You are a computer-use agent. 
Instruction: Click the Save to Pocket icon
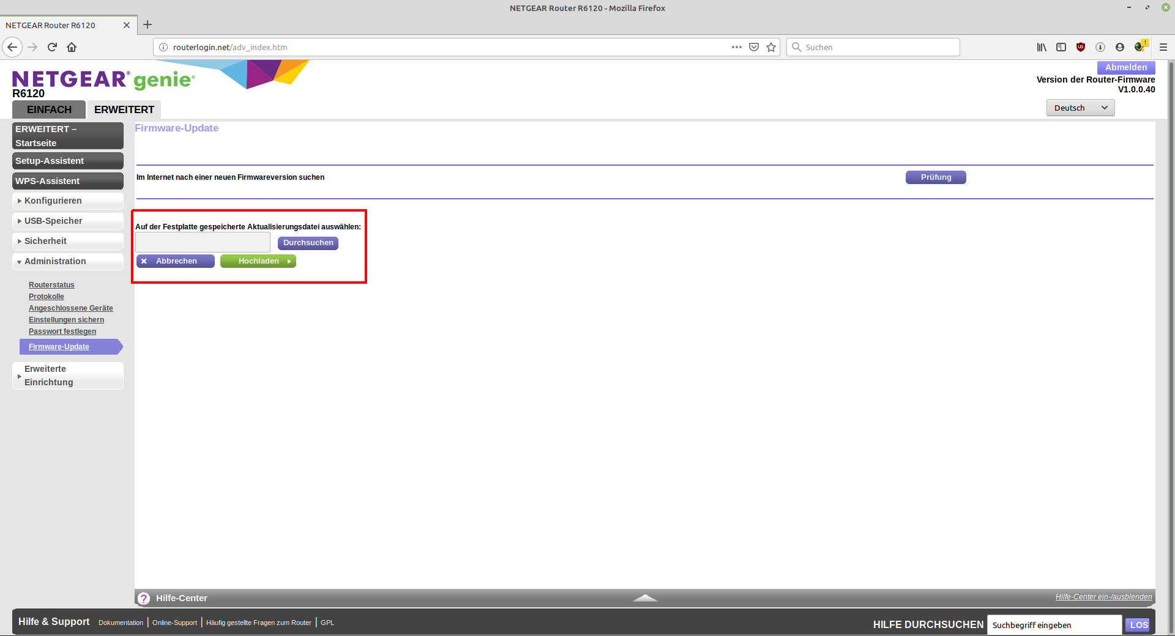pos(754,47)
